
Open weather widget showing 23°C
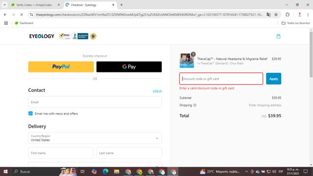220,172
